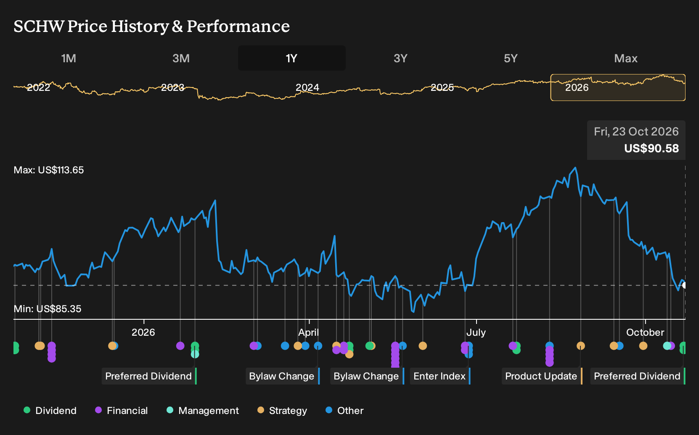Choose the 1Y range tab

tap(291, 58)
